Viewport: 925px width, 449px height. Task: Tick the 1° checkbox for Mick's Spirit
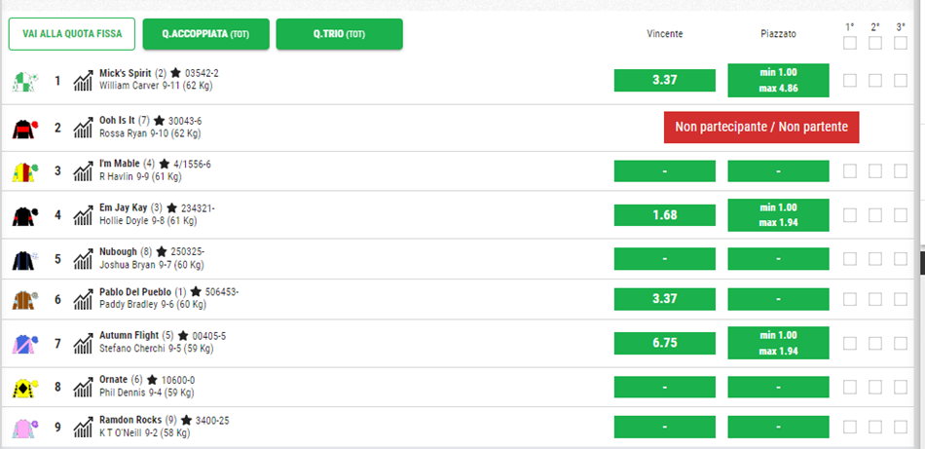(x=850, y=80)
